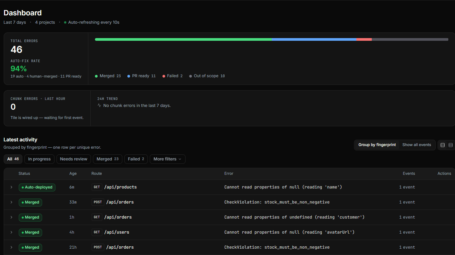This screenshot has width=455, height=255.
Task: Click error reading 'avatarUrl' text
Action: click(x=290, y=232)
